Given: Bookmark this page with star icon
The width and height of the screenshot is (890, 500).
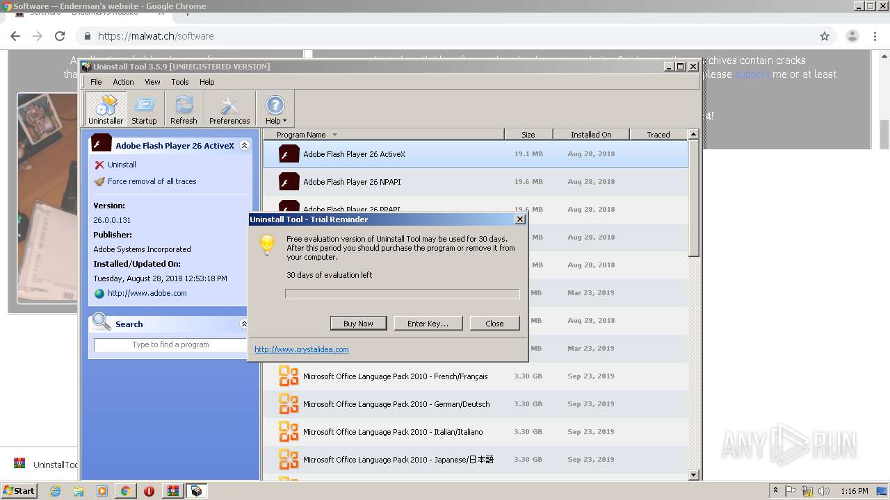Looking at the screenshot, I should tap(825, 36).
